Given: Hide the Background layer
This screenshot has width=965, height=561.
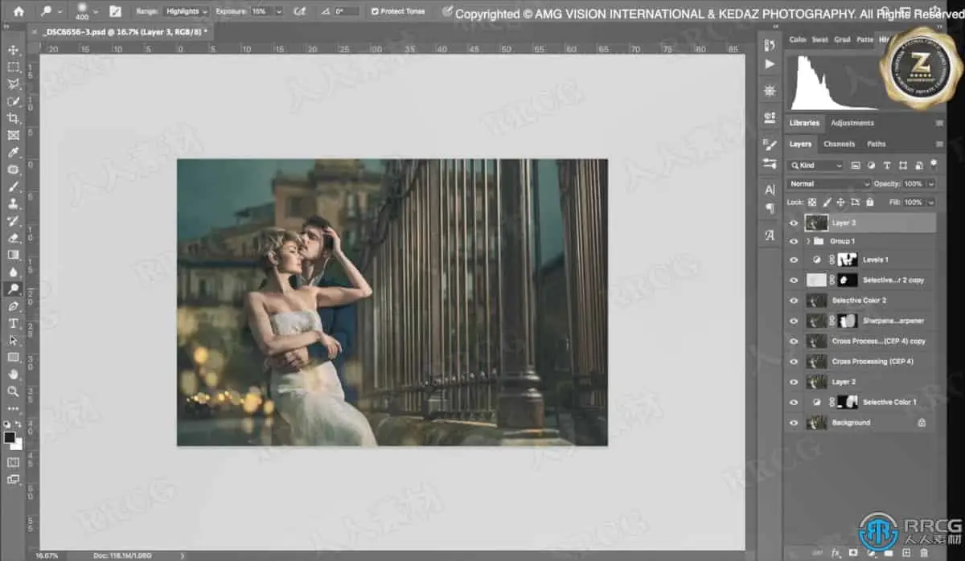Looking at the screenshot, I should (794, 423).
